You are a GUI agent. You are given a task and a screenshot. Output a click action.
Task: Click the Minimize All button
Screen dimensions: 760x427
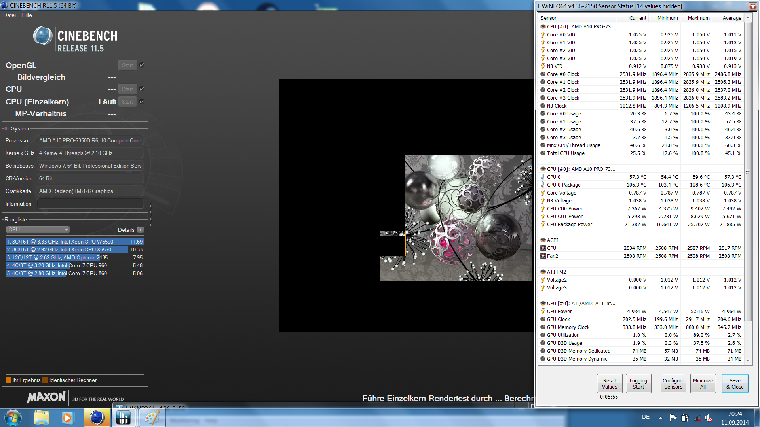pos(703,384)
